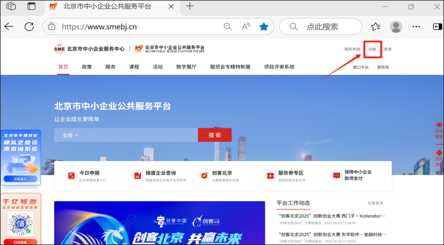Click the 服务券专区 title text
The width and height of the screenshot is (444, 245).
pos(291,173)
